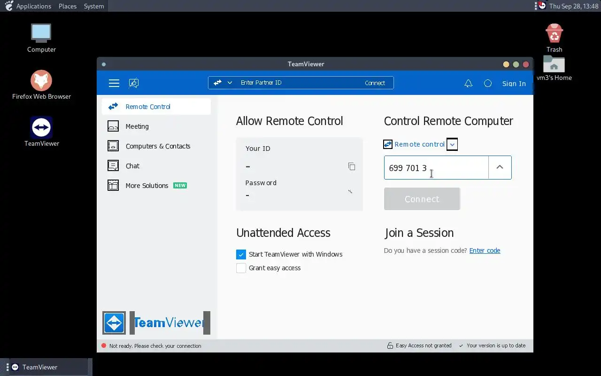
Task: Select the vm3's Home folder icon
Action: 554,68
